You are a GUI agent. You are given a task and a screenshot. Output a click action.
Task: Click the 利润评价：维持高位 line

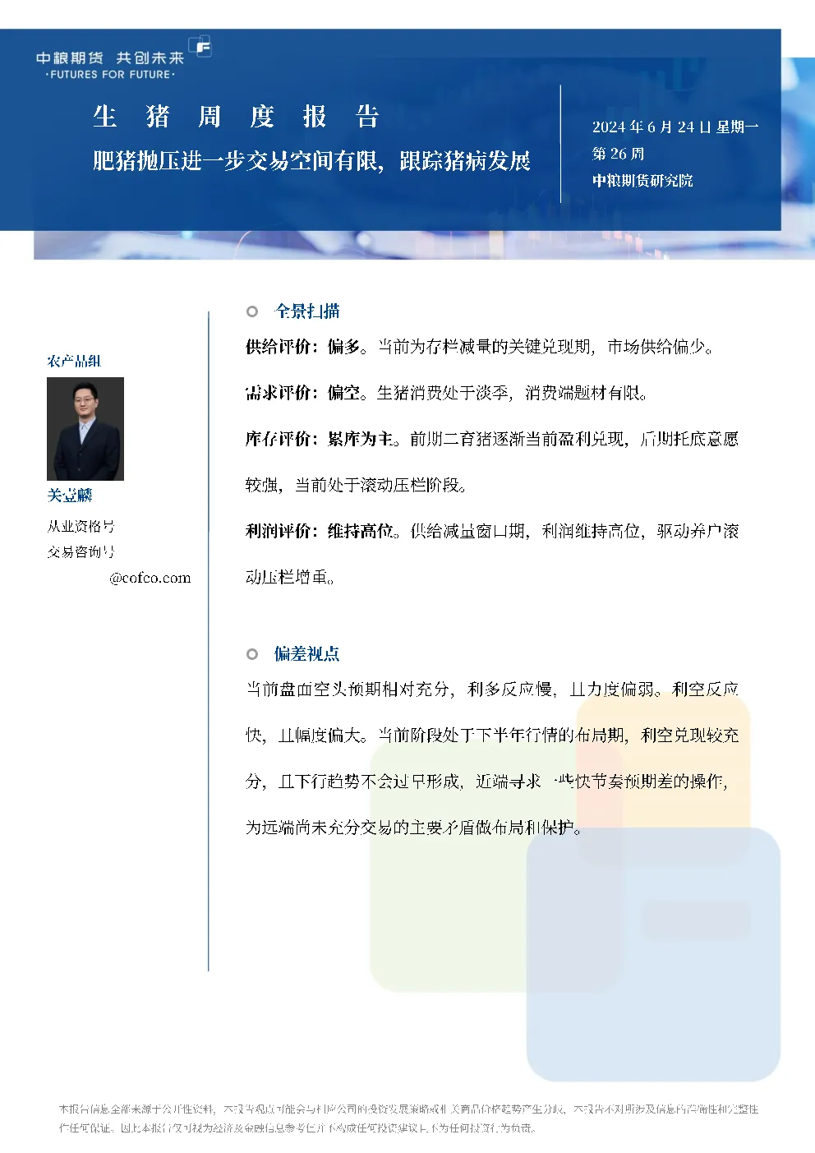click(492, 531)
